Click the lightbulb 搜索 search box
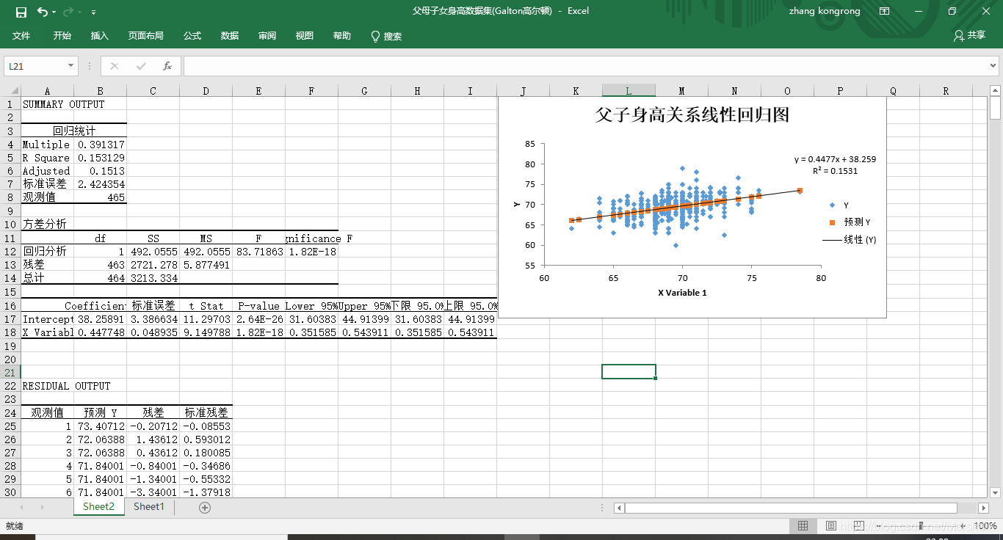Image resolution: width=1003 pixels, height=540 pixels. 386,36
